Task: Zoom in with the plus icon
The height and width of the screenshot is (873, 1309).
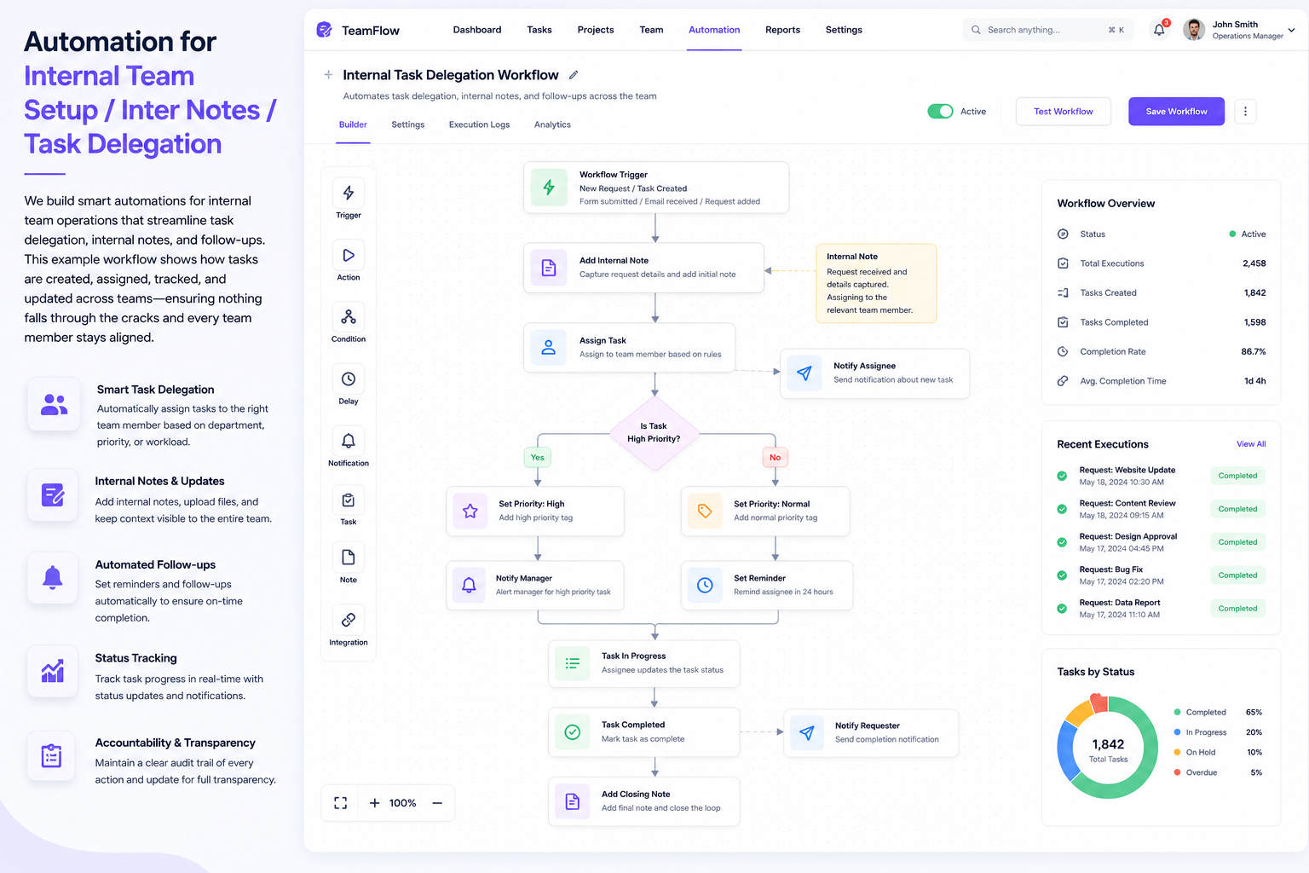Action: point(374,803)
